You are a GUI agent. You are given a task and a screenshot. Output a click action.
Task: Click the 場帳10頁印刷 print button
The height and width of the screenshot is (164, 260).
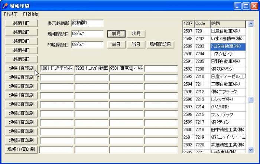tap(21, 150)
